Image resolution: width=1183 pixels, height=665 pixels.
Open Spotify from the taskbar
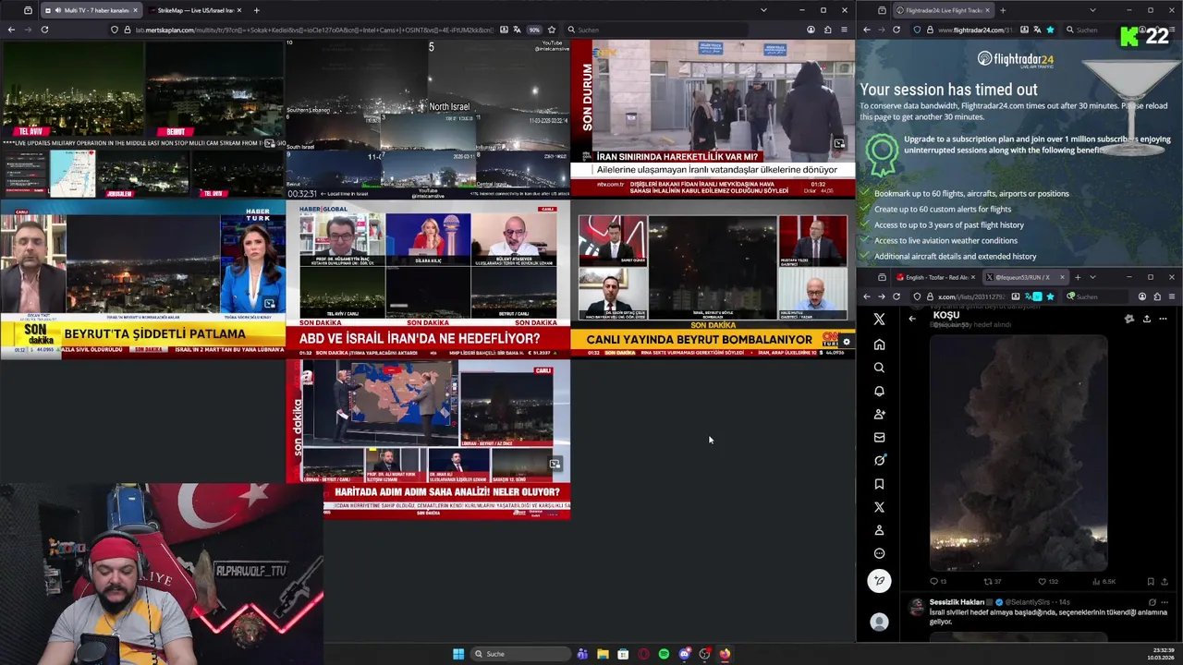click(664, 654)
